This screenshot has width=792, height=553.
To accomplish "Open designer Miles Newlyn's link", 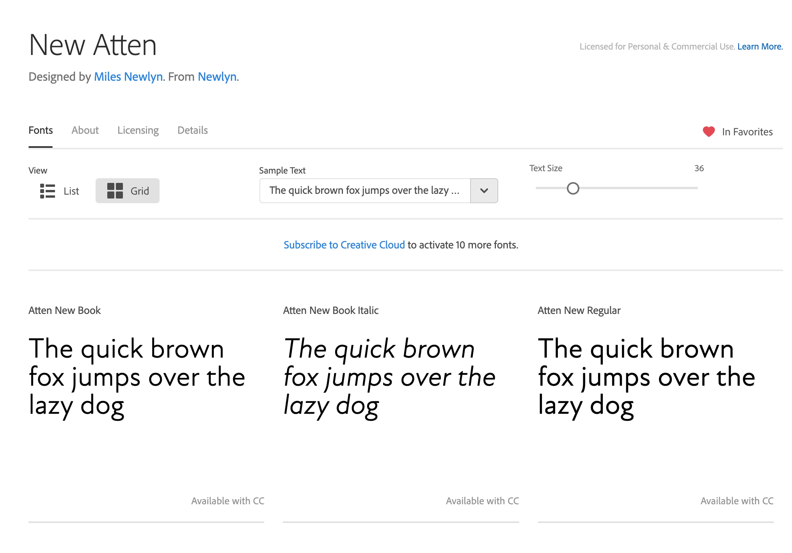I will [x=128, y=77].
